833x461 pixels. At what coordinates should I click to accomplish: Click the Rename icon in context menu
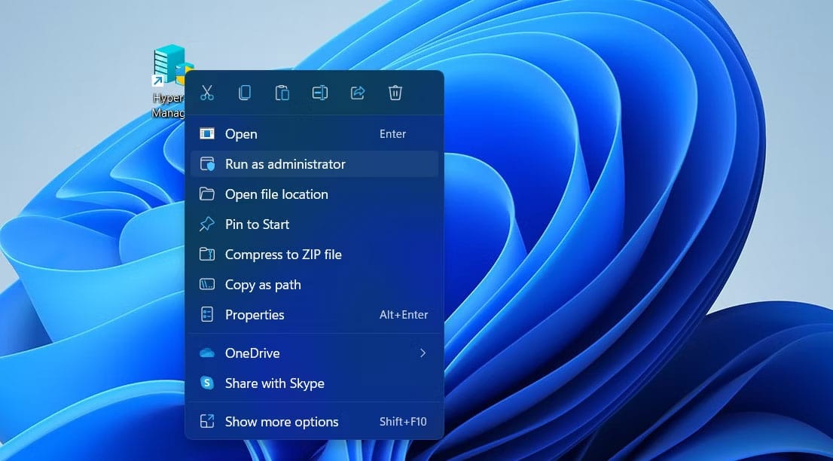tap(320, 93)
